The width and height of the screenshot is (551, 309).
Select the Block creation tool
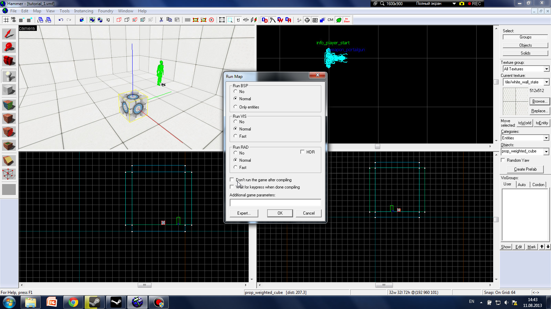tap(9, 90)
